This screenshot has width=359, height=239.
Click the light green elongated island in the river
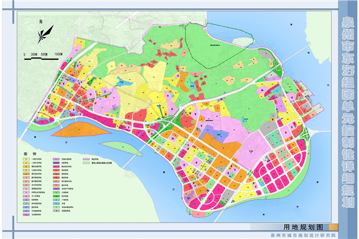(121, 148)
